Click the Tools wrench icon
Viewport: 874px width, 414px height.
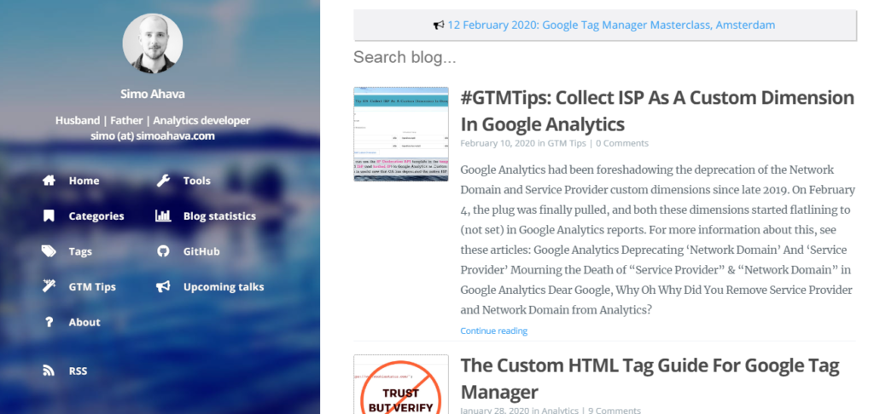point(163,181)
